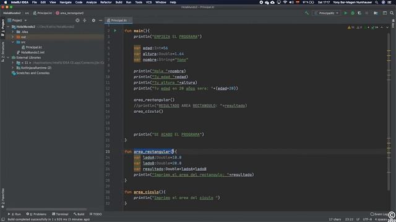
Task: Toggle the Favorites side tool window tab
Action: pyautogui.click(x=2, y=199)
